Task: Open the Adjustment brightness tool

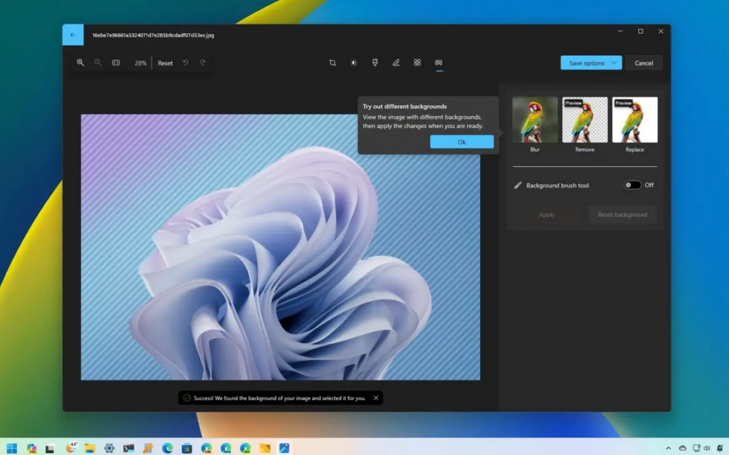Action: (354, 63)
